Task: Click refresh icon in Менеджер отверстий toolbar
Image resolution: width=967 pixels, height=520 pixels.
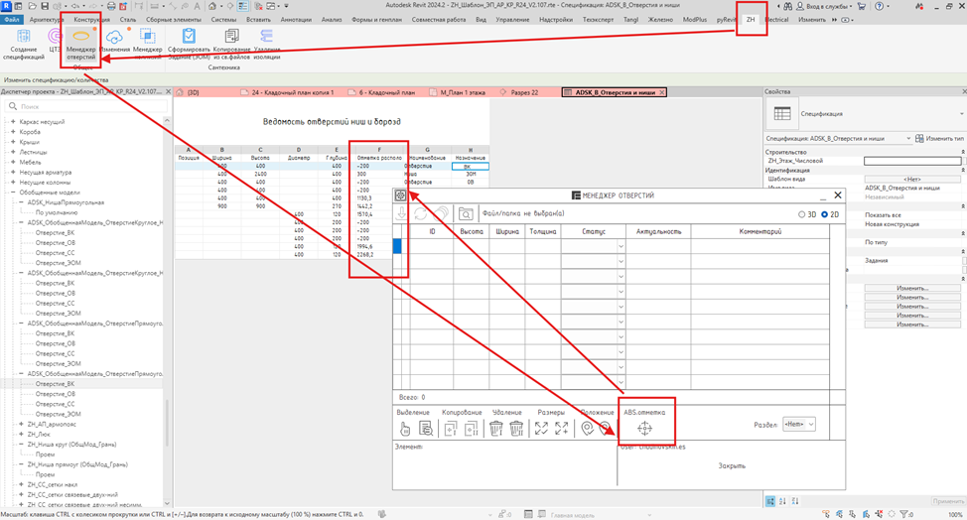Action: pyautogui.click(x=421, y=213)
